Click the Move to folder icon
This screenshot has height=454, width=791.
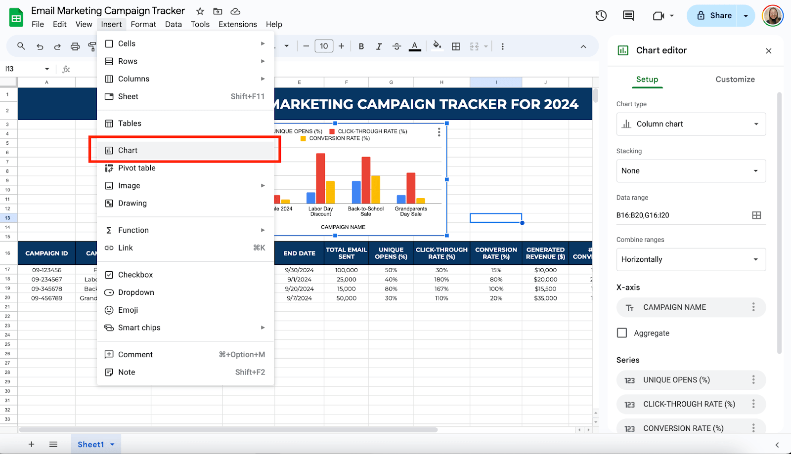(x=218, y=11)
